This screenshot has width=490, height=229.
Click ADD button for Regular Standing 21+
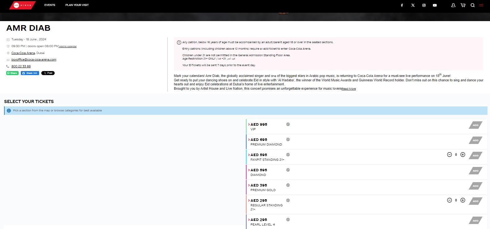(475, 201)
